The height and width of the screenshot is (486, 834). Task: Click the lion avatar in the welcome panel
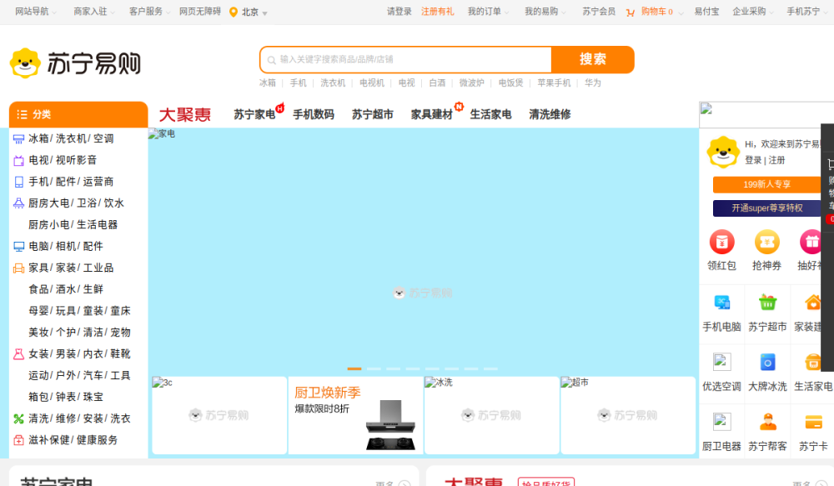pyautogui.click(x=723, y=152)
